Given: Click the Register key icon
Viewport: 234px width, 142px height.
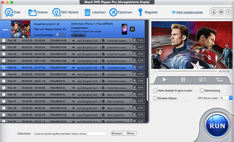Looking at the screenshot, I should [x=140, y=12].
